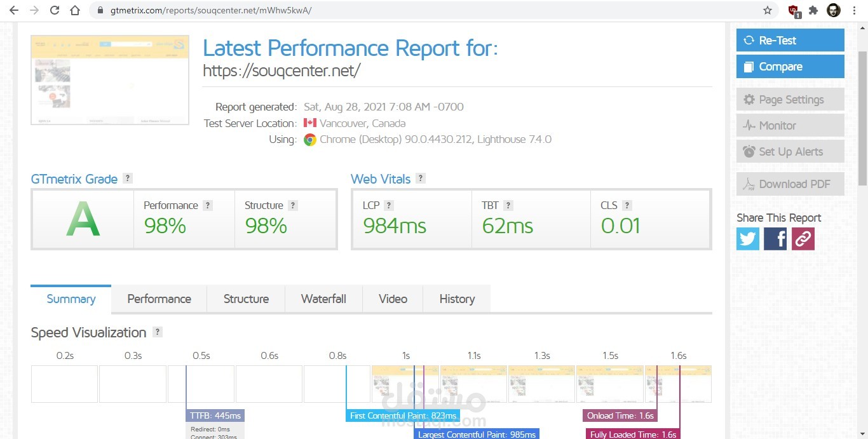Click the filmstrip frame at 0.2s
Image resolution: width=868 pixels, height=439 pixels.
coord(64,384)
